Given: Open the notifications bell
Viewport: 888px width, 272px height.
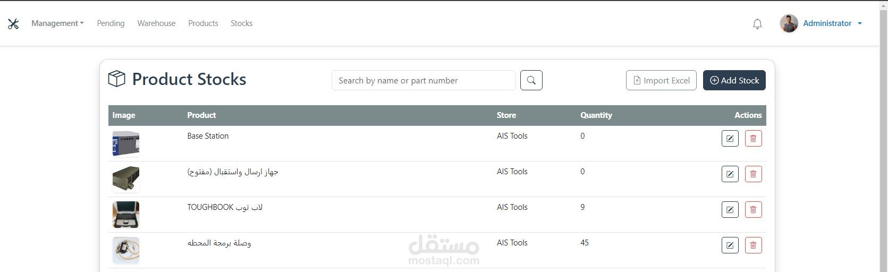Looking at the screenshot, I should [x=757, y=23].
